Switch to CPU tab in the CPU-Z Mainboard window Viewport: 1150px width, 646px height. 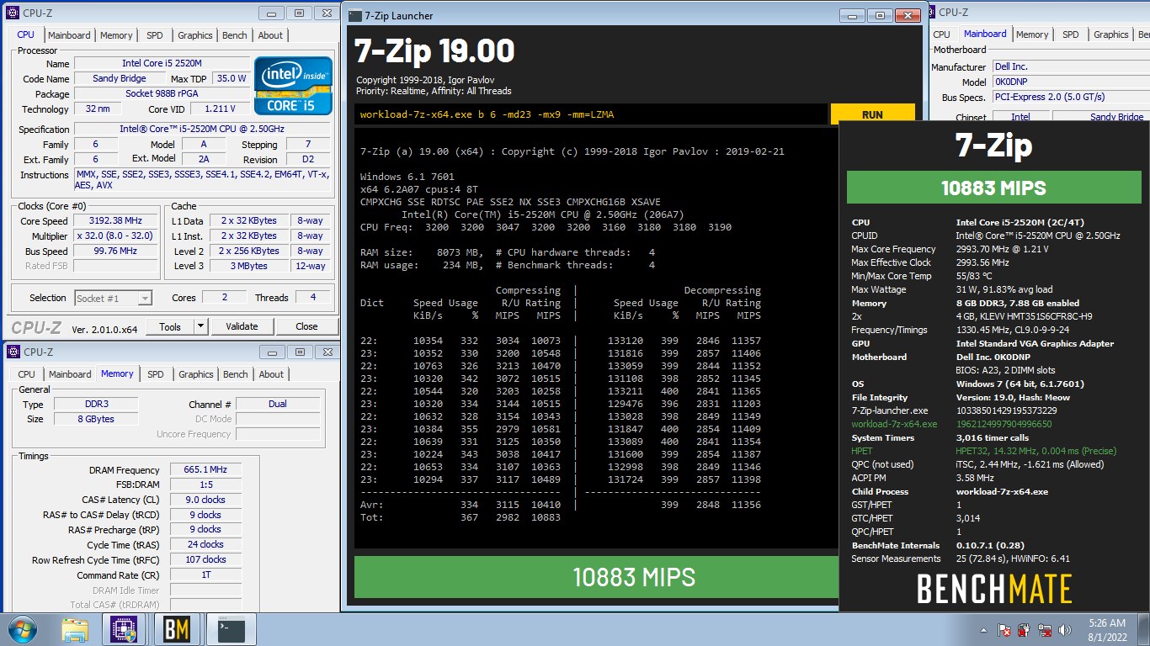tap(941, 34)
